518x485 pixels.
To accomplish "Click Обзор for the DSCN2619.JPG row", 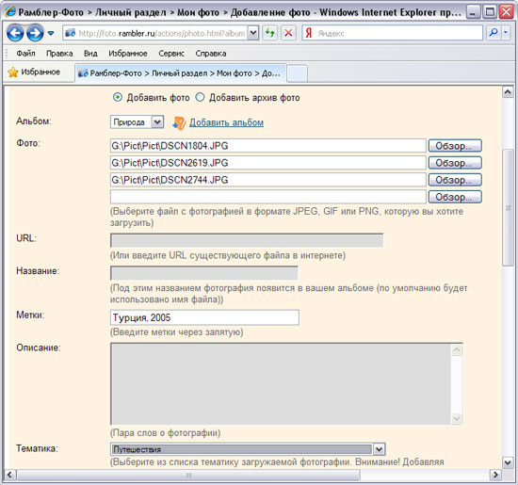I will [455, 163].
